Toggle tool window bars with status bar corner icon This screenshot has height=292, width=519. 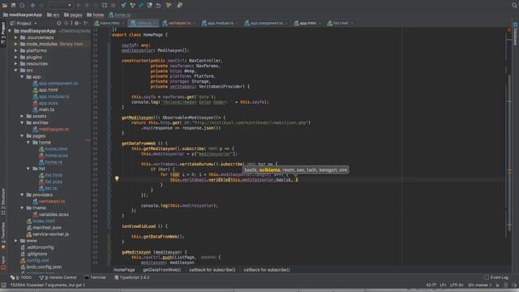[x=3, y=285]
